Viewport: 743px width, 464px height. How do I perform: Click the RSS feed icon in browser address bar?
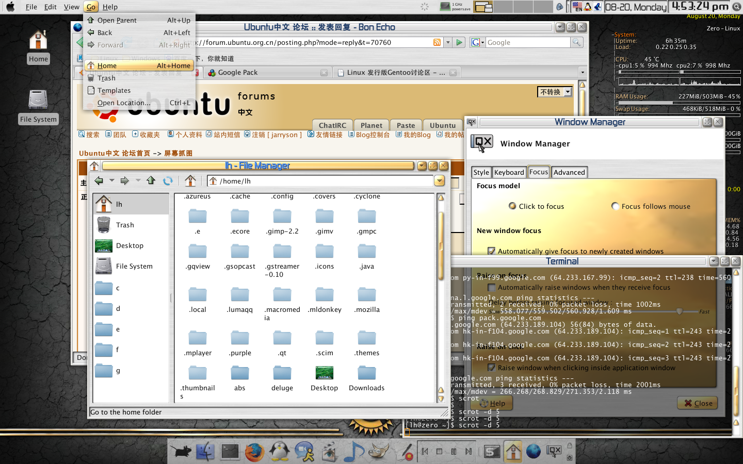[x=437, y=42]
